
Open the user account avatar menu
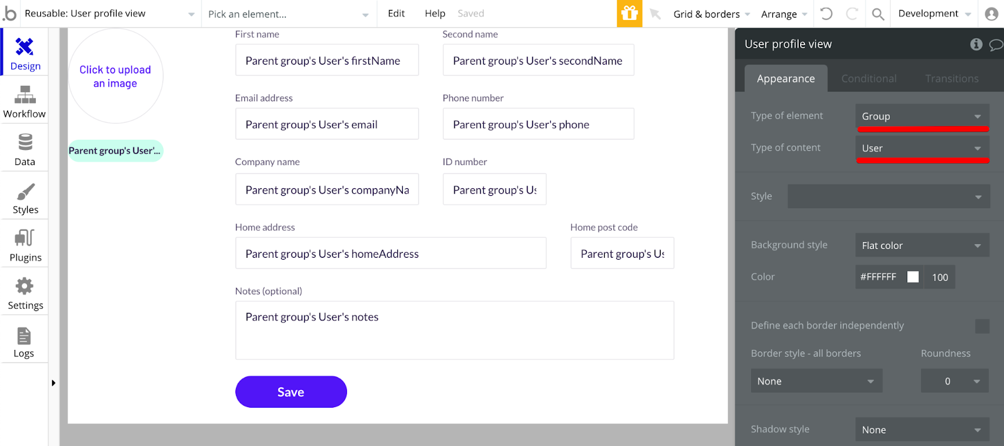point(991,14)
